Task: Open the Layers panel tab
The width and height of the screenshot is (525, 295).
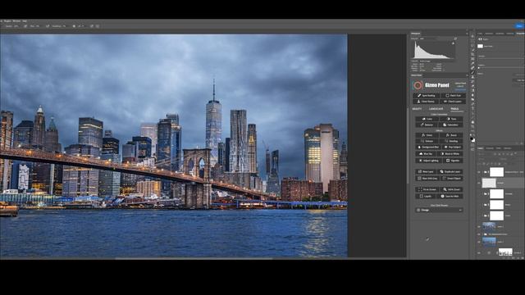Action: pos(480,148)
